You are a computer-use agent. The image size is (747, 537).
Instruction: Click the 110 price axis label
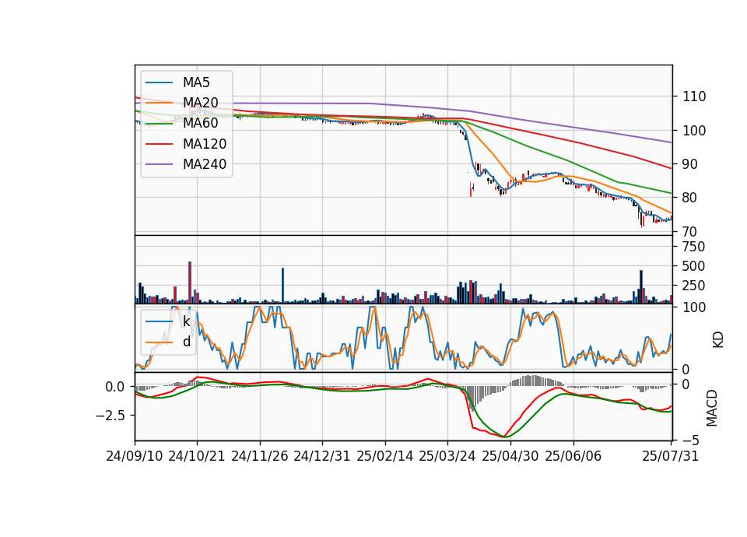coord(695,97)
